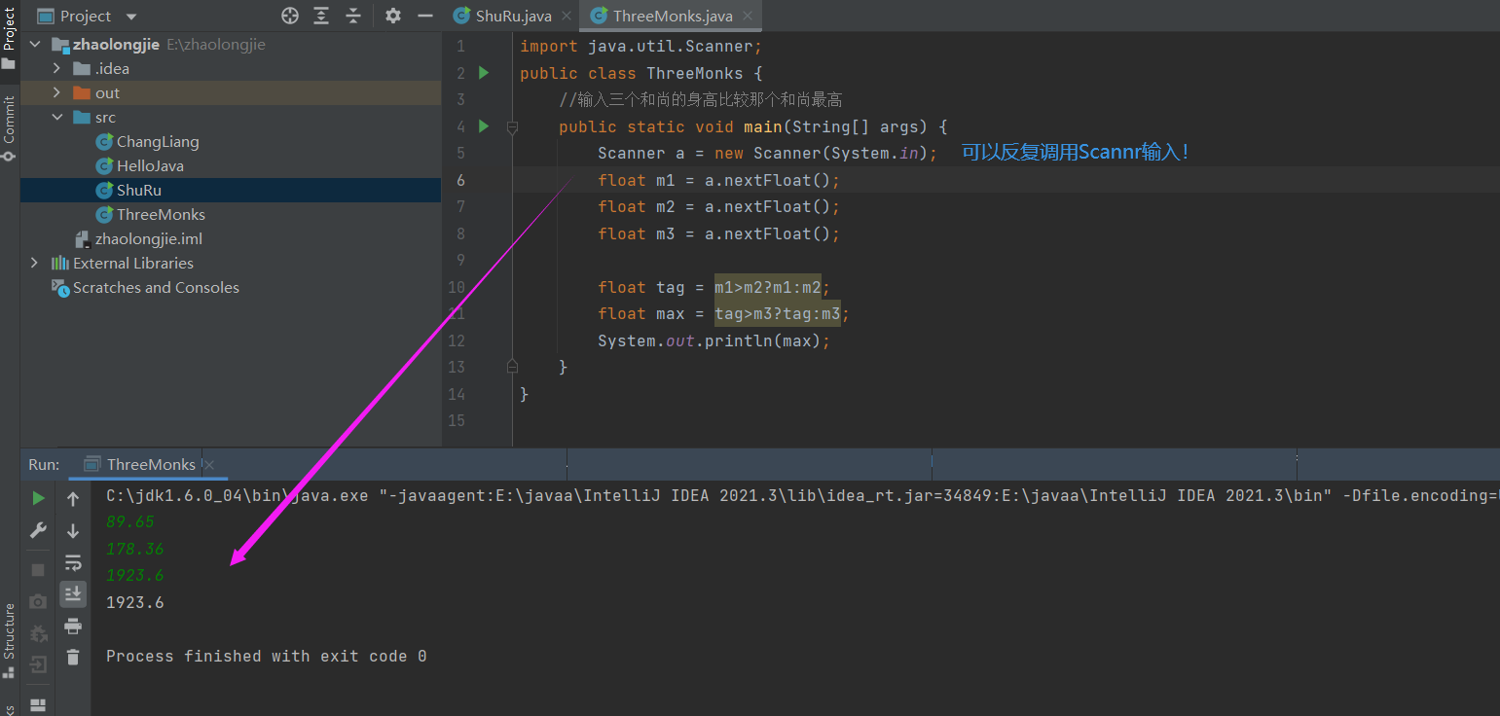Click fold end marker at line 13

click(x=512, y=367)
